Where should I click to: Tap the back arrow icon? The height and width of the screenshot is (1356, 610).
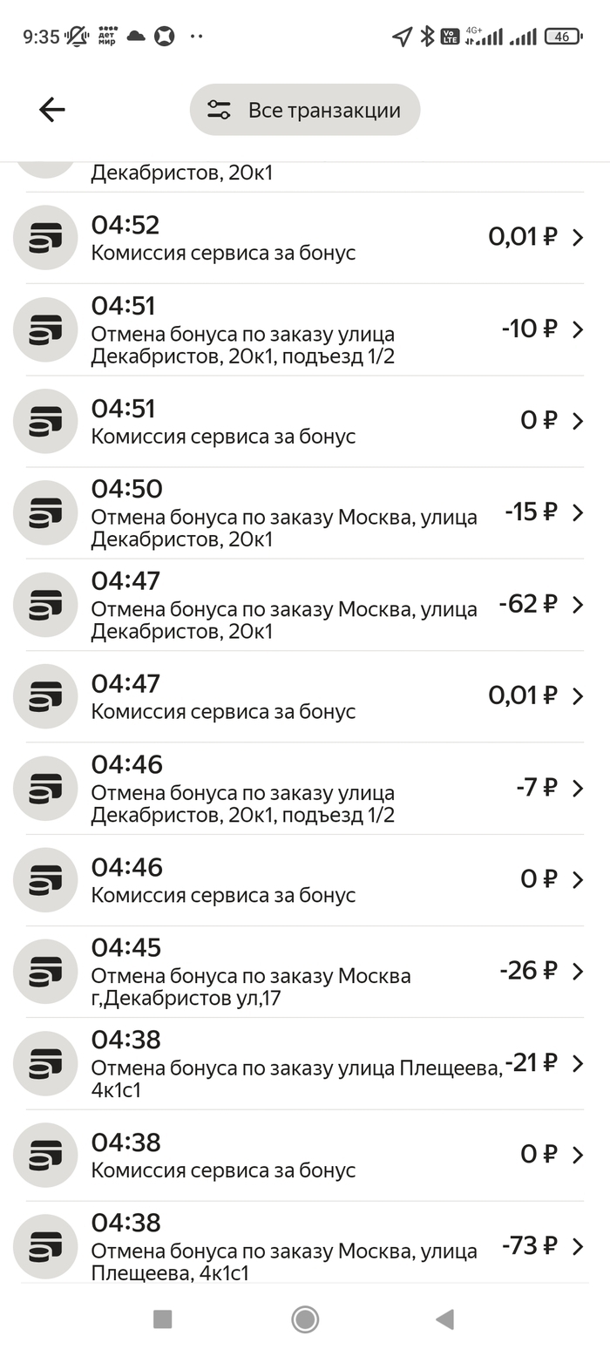click(52, 110)
